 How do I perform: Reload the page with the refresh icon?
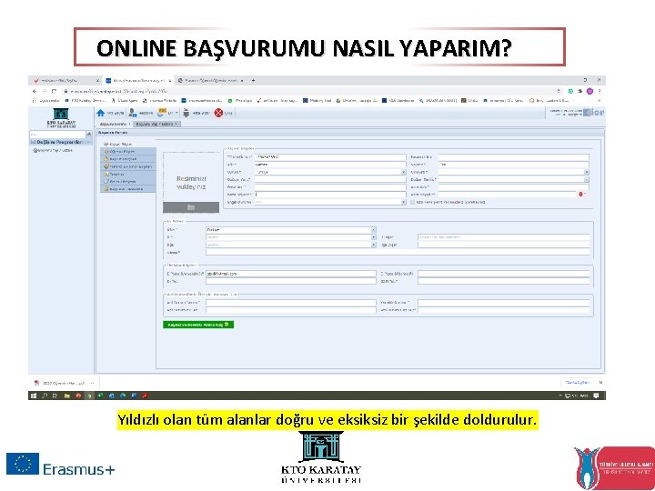[54, 91]
